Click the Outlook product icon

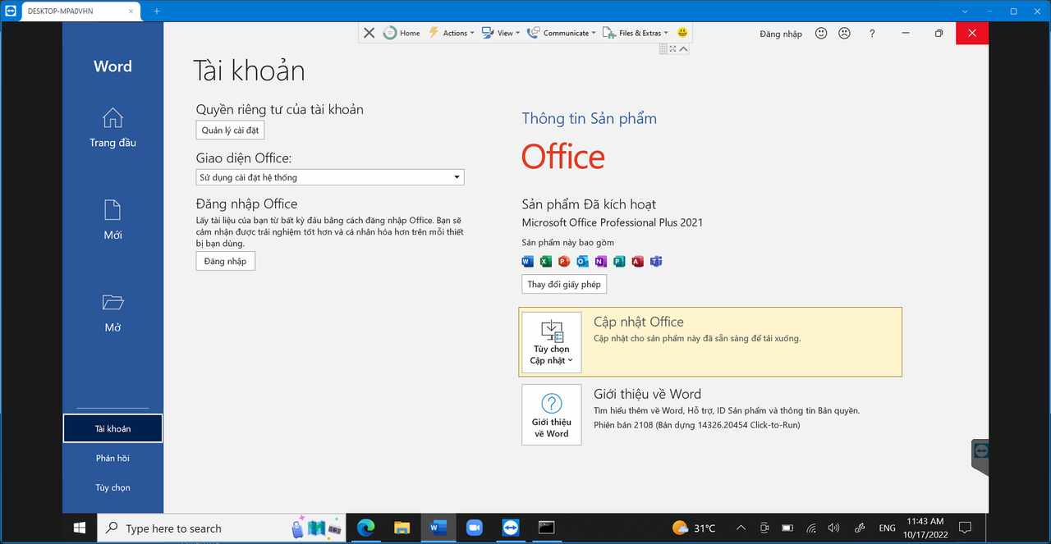(582, 262)
